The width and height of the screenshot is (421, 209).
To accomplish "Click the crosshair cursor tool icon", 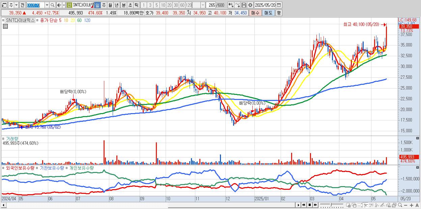I will [x=366, y=205].
